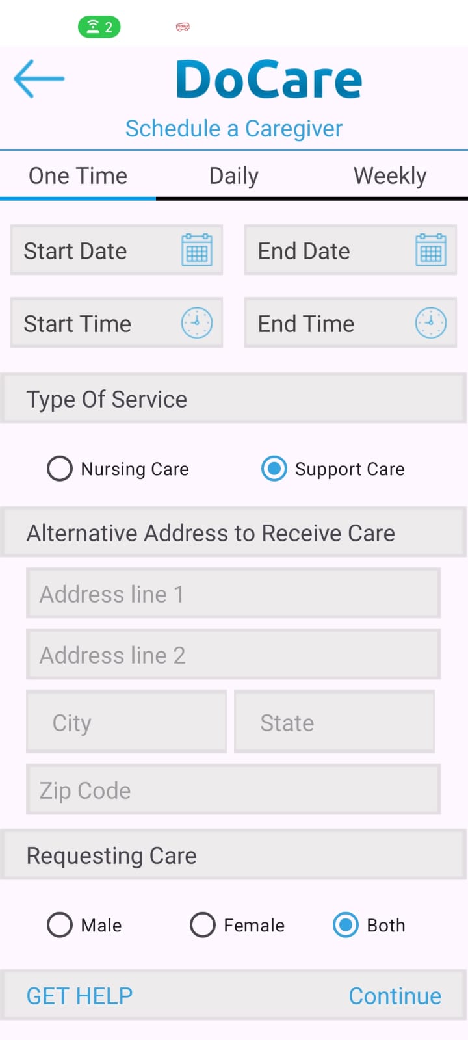
Task: Select the One Time tab
Action: point(78,176)
